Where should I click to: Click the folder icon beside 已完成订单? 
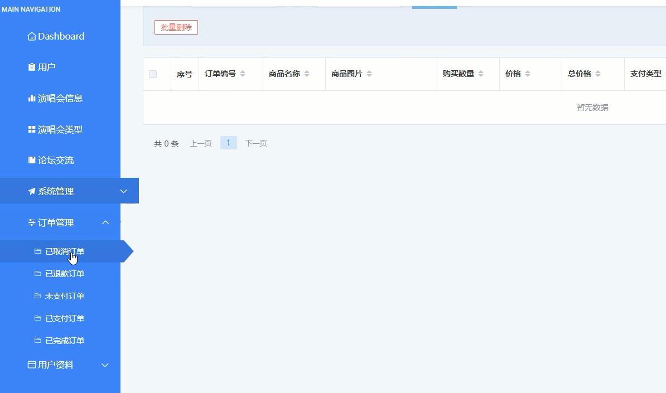(38, 341)
